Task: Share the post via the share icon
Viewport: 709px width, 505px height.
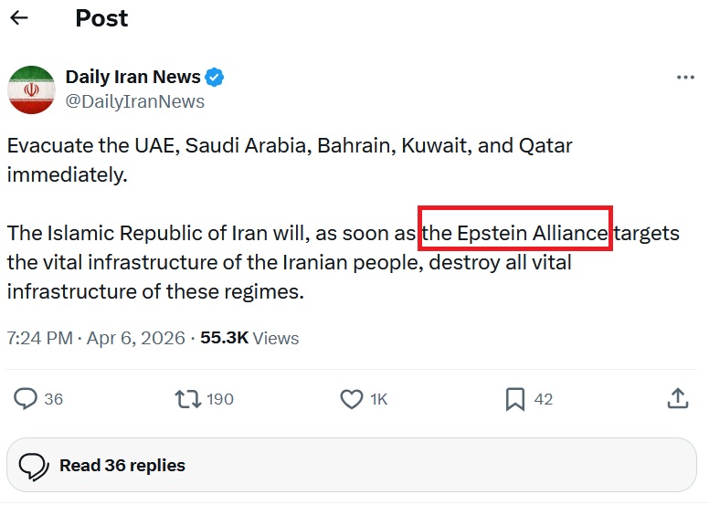Action: coord(677,399)
